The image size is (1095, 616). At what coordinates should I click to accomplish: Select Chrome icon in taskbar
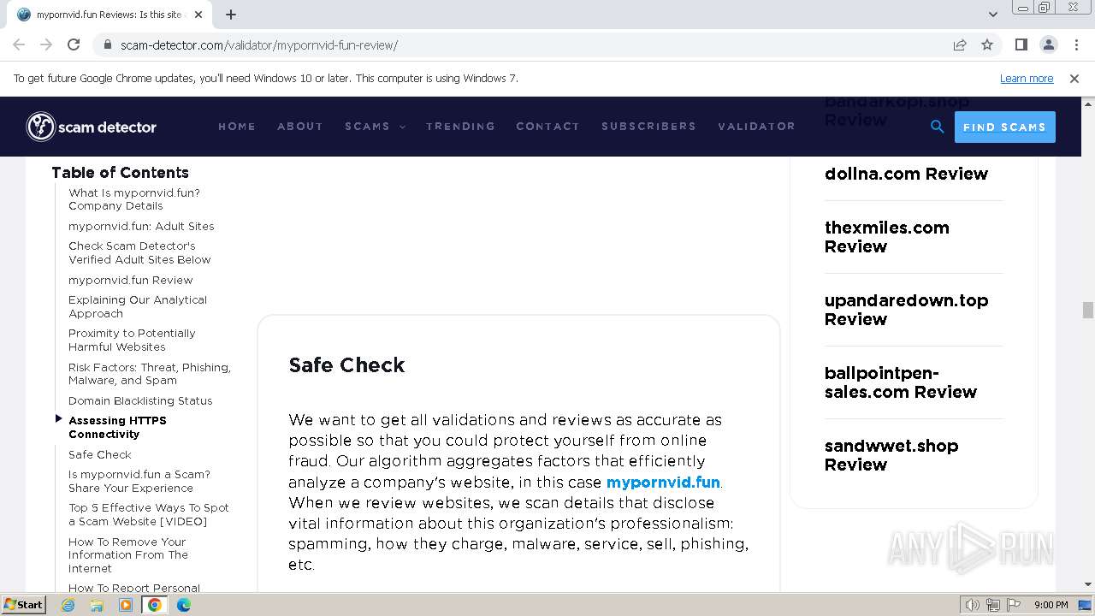(155, 605)
